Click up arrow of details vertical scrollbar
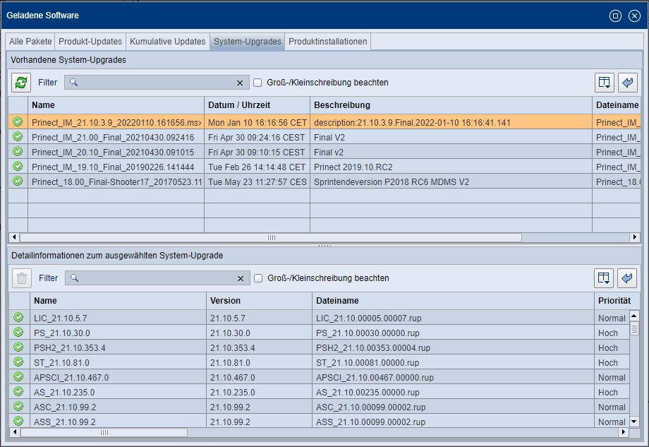649x447 pixels. click(633, 316)
